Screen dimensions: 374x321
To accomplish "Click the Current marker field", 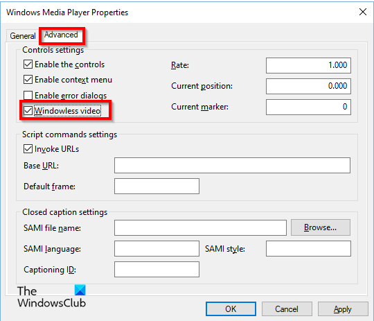I will (x=308, y=107).
